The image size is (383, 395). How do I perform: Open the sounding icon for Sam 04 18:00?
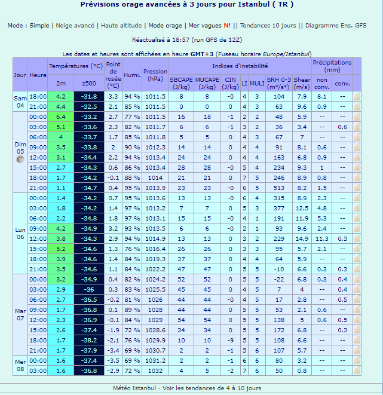[x=357, y=96]
